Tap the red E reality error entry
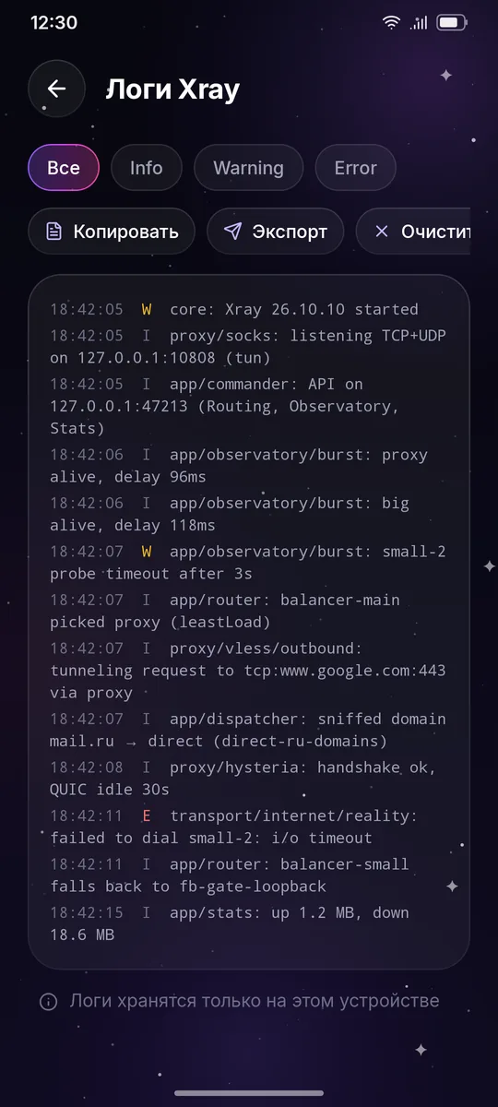The width and height of the screenshot is (498, 1107). click(x=234, y=827)
